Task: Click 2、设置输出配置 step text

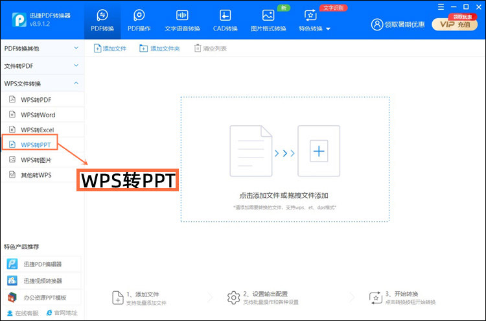Action: (x=265, y=294)
